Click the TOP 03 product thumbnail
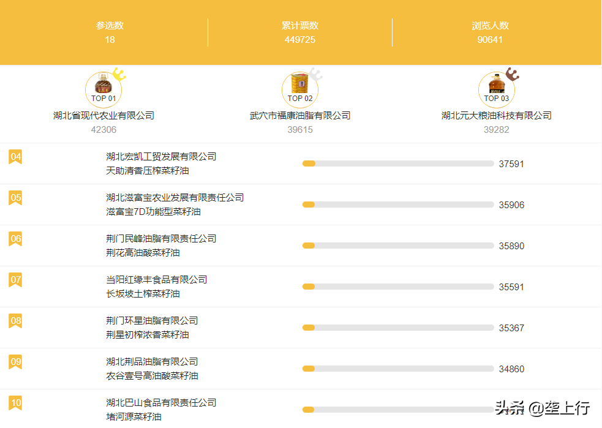602x428 pixels. [497, 89]
